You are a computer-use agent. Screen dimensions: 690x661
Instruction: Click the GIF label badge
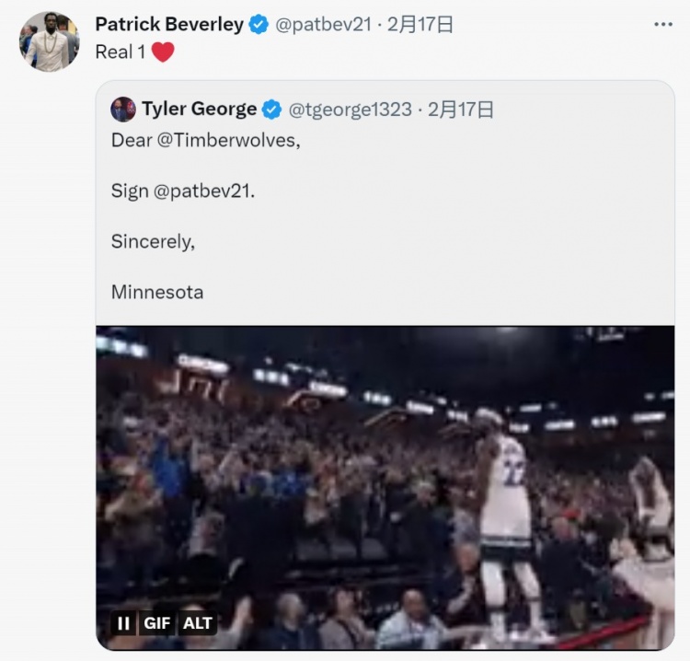[x=156, y=623]
